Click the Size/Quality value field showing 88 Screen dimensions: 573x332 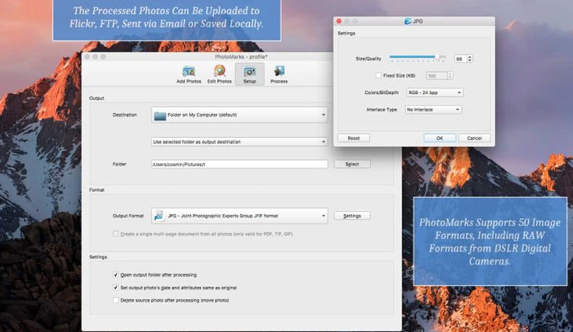click(x=461, y=58)
